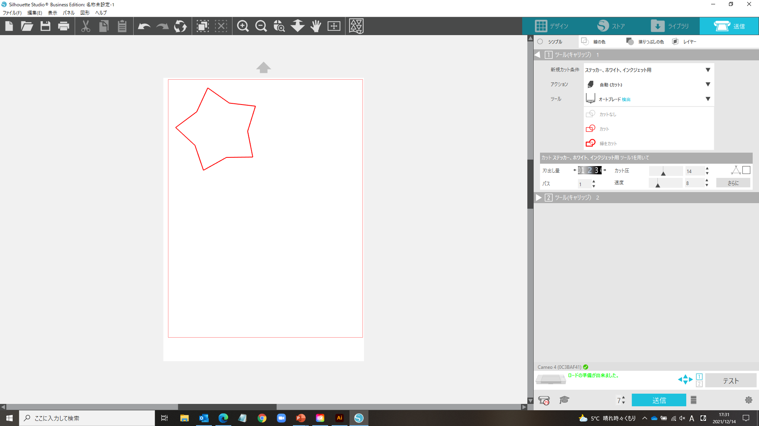Create a new document via toolbar icon
The image size is (759, 426).
(9, 26)
